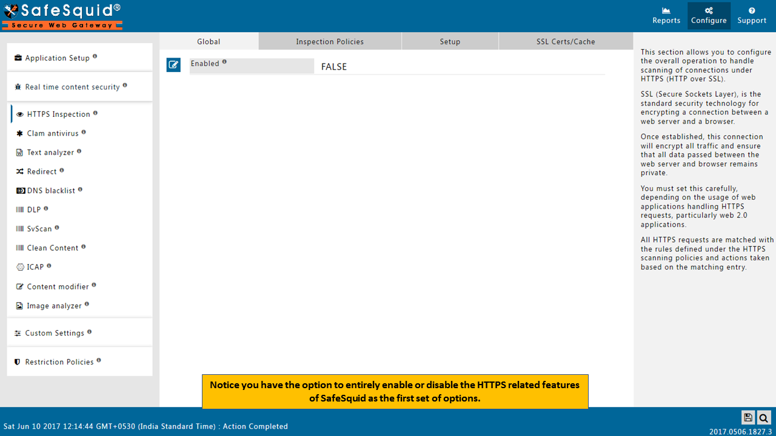Open Clam antivirus settings
This screenshot has height=436, width=776.
(53, 133)
